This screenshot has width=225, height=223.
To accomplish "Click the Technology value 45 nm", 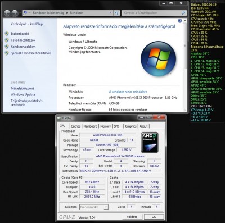I will (x=87, y=150).
